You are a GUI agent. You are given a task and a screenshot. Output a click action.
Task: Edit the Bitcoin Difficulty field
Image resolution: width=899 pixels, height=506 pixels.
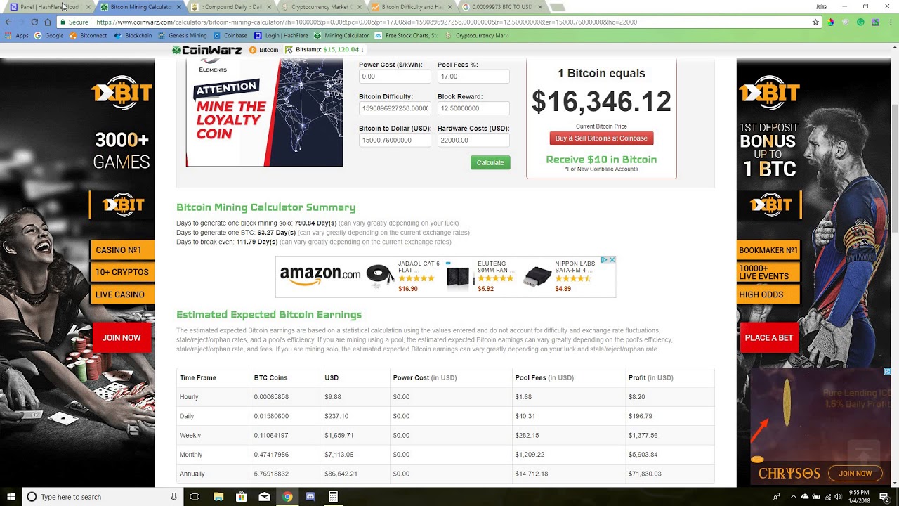(395, 108)
